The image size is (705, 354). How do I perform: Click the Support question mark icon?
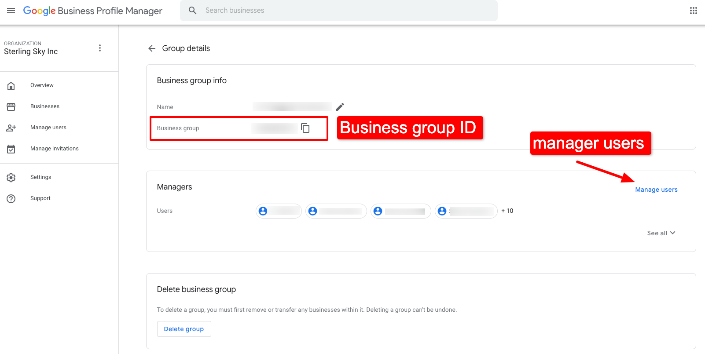(11, 198)
